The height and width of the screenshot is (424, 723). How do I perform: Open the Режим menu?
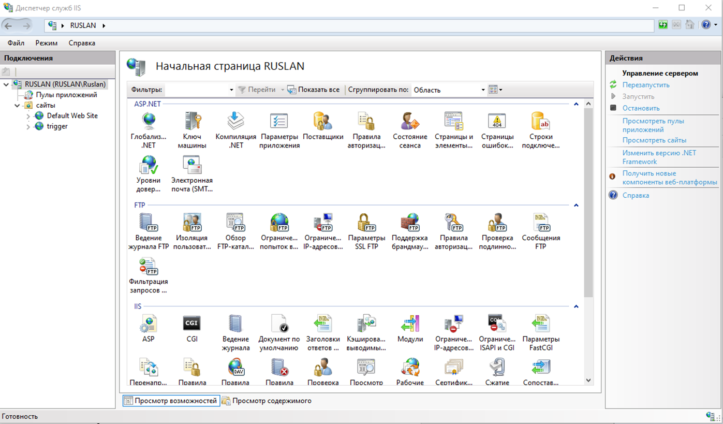(47, 43)
